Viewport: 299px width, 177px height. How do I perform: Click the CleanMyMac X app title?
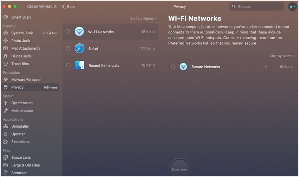click(42, 6)
